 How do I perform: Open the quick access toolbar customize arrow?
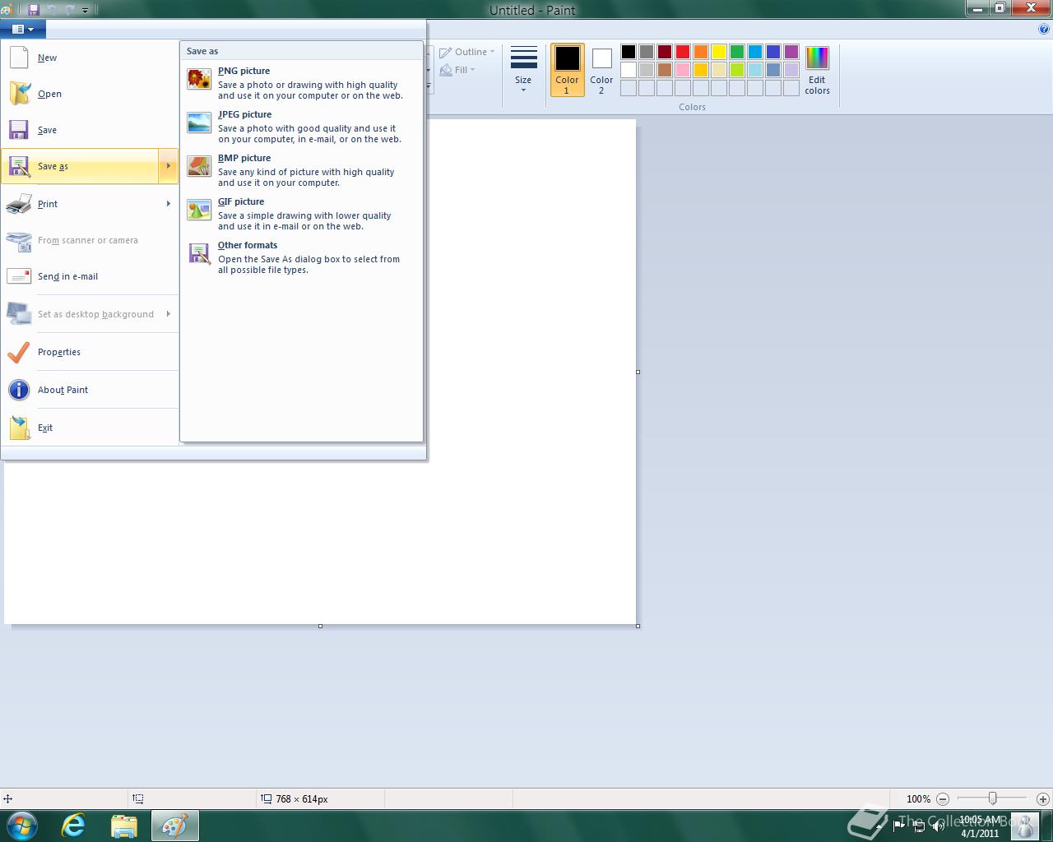click(x=86, y=10)
